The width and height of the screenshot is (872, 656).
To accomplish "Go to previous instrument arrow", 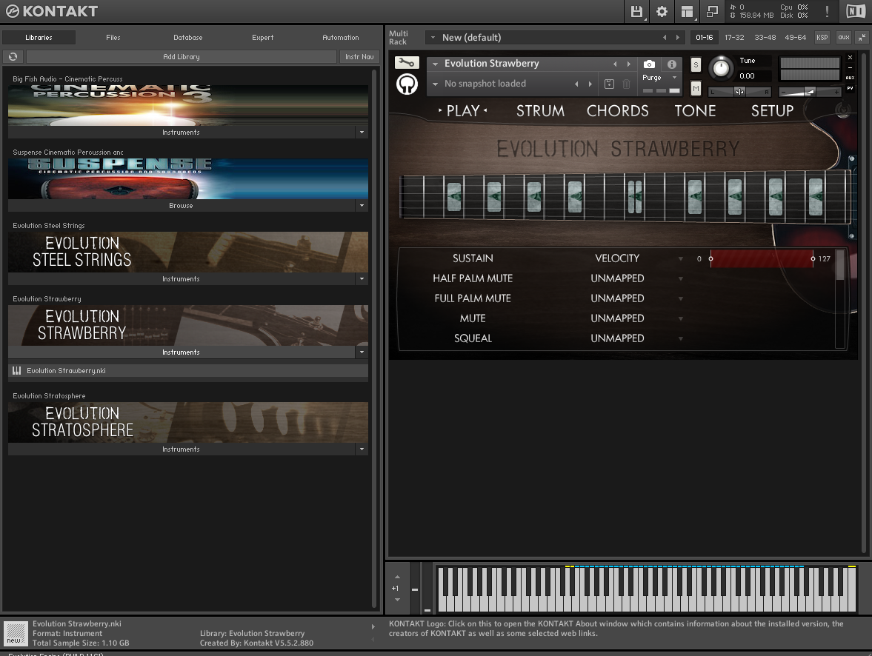I will pyautogui.click(x=615, y=64).
